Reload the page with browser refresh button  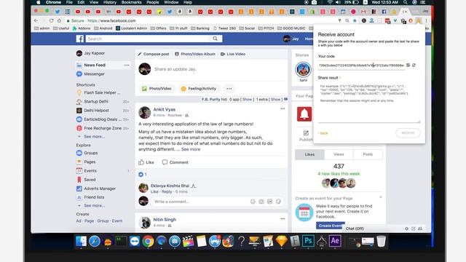(52, 21)
